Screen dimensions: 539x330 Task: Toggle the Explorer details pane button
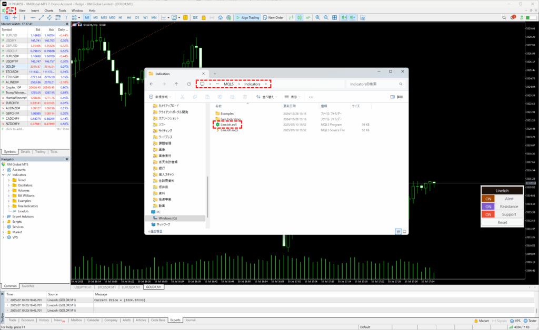point(396,97)
